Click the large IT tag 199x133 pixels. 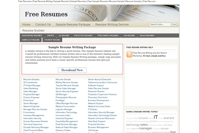(x=156, y=117)
